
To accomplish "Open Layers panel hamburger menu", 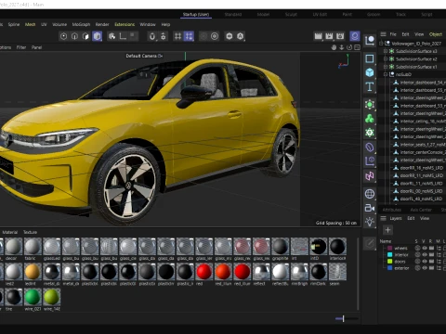I will (383, 218).
